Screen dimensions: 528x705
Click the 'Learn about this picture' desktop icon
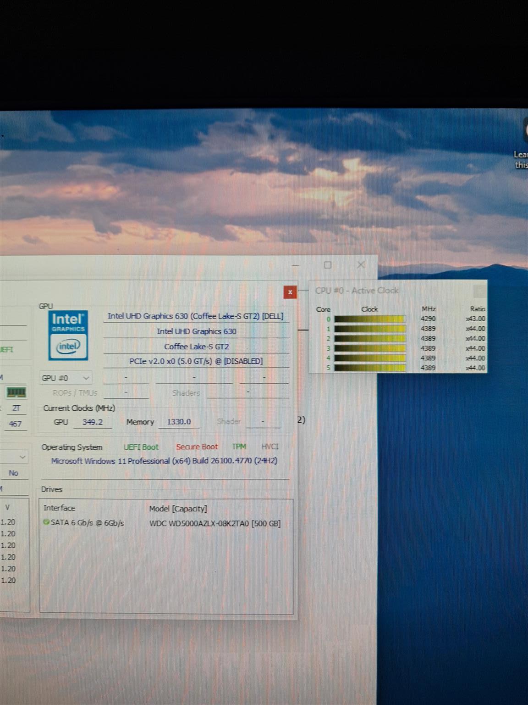click(x=521, y=159)
